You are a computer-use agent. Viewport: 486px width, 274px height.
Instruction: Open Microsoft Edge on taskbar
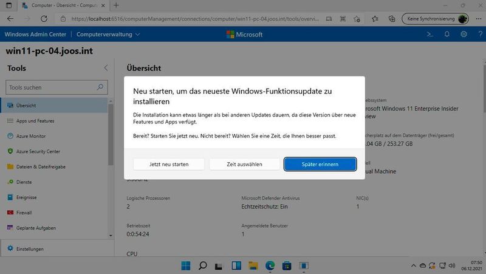tap(270, 265)
